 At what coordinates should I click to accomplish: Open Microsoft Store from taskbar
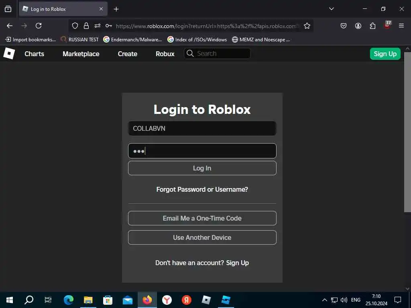108,300
